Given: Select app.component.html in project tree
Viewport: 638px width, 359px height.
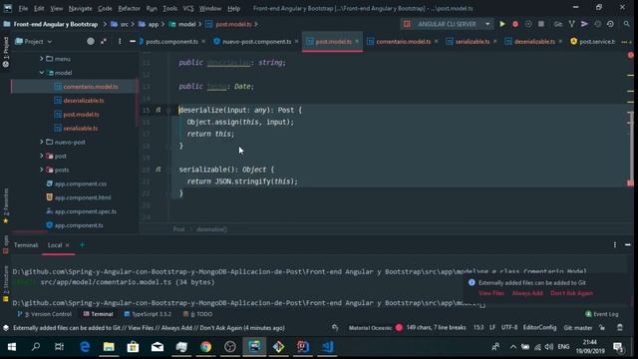Looking at the screenshot, I should [83, 197].
